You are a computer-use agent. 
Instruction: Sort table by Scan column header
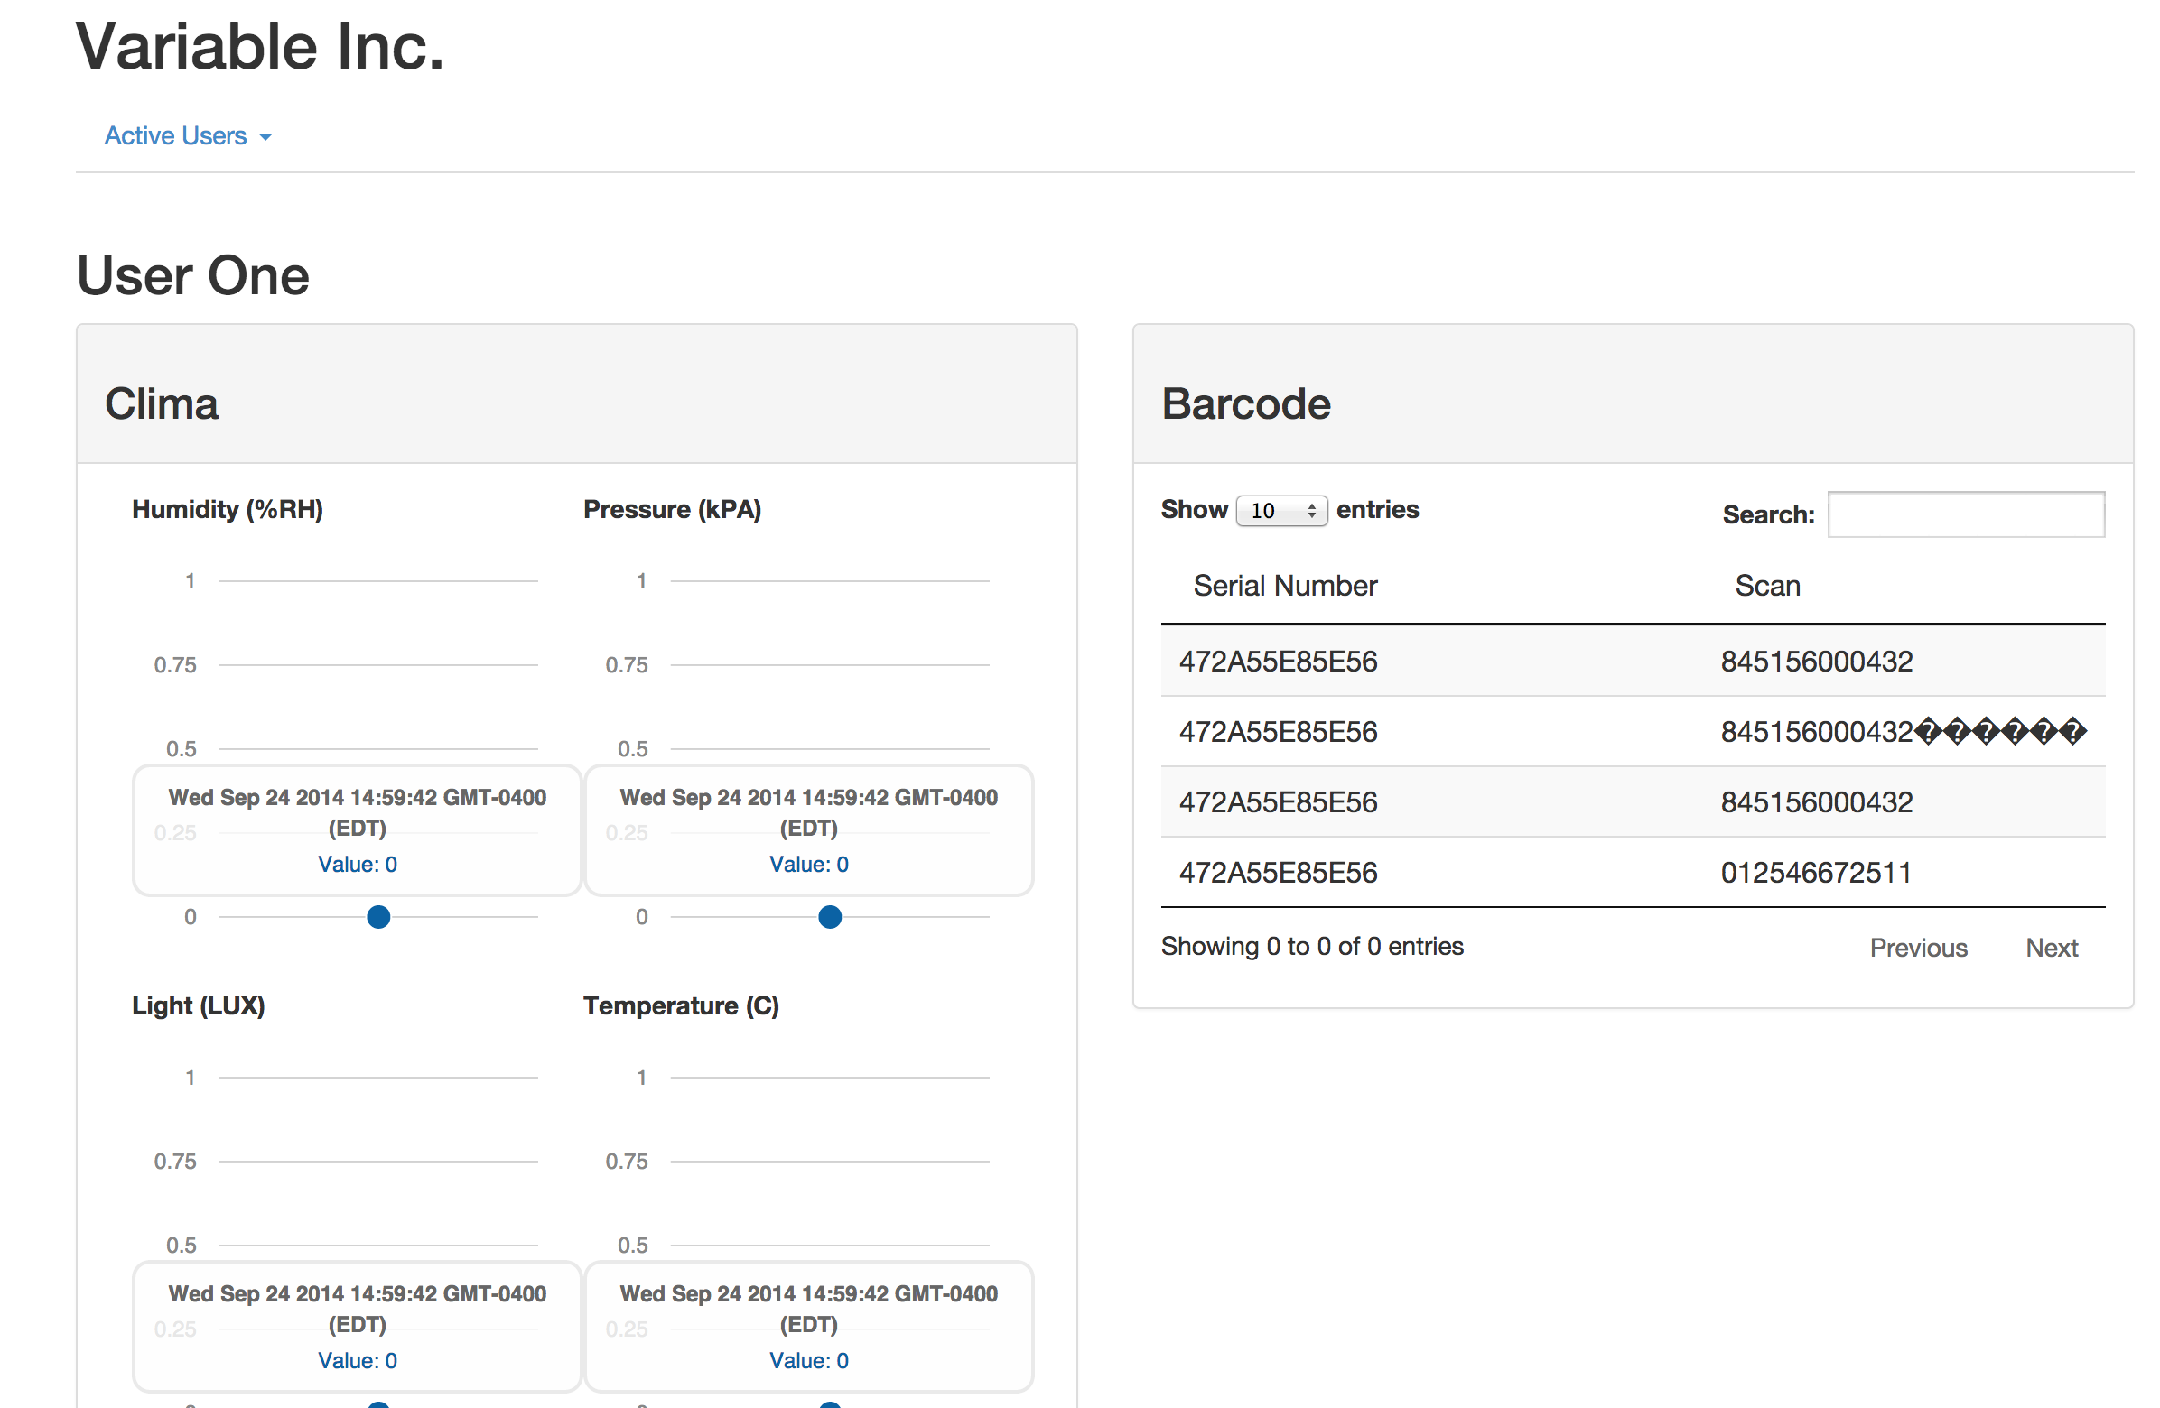pos(1767,586)
